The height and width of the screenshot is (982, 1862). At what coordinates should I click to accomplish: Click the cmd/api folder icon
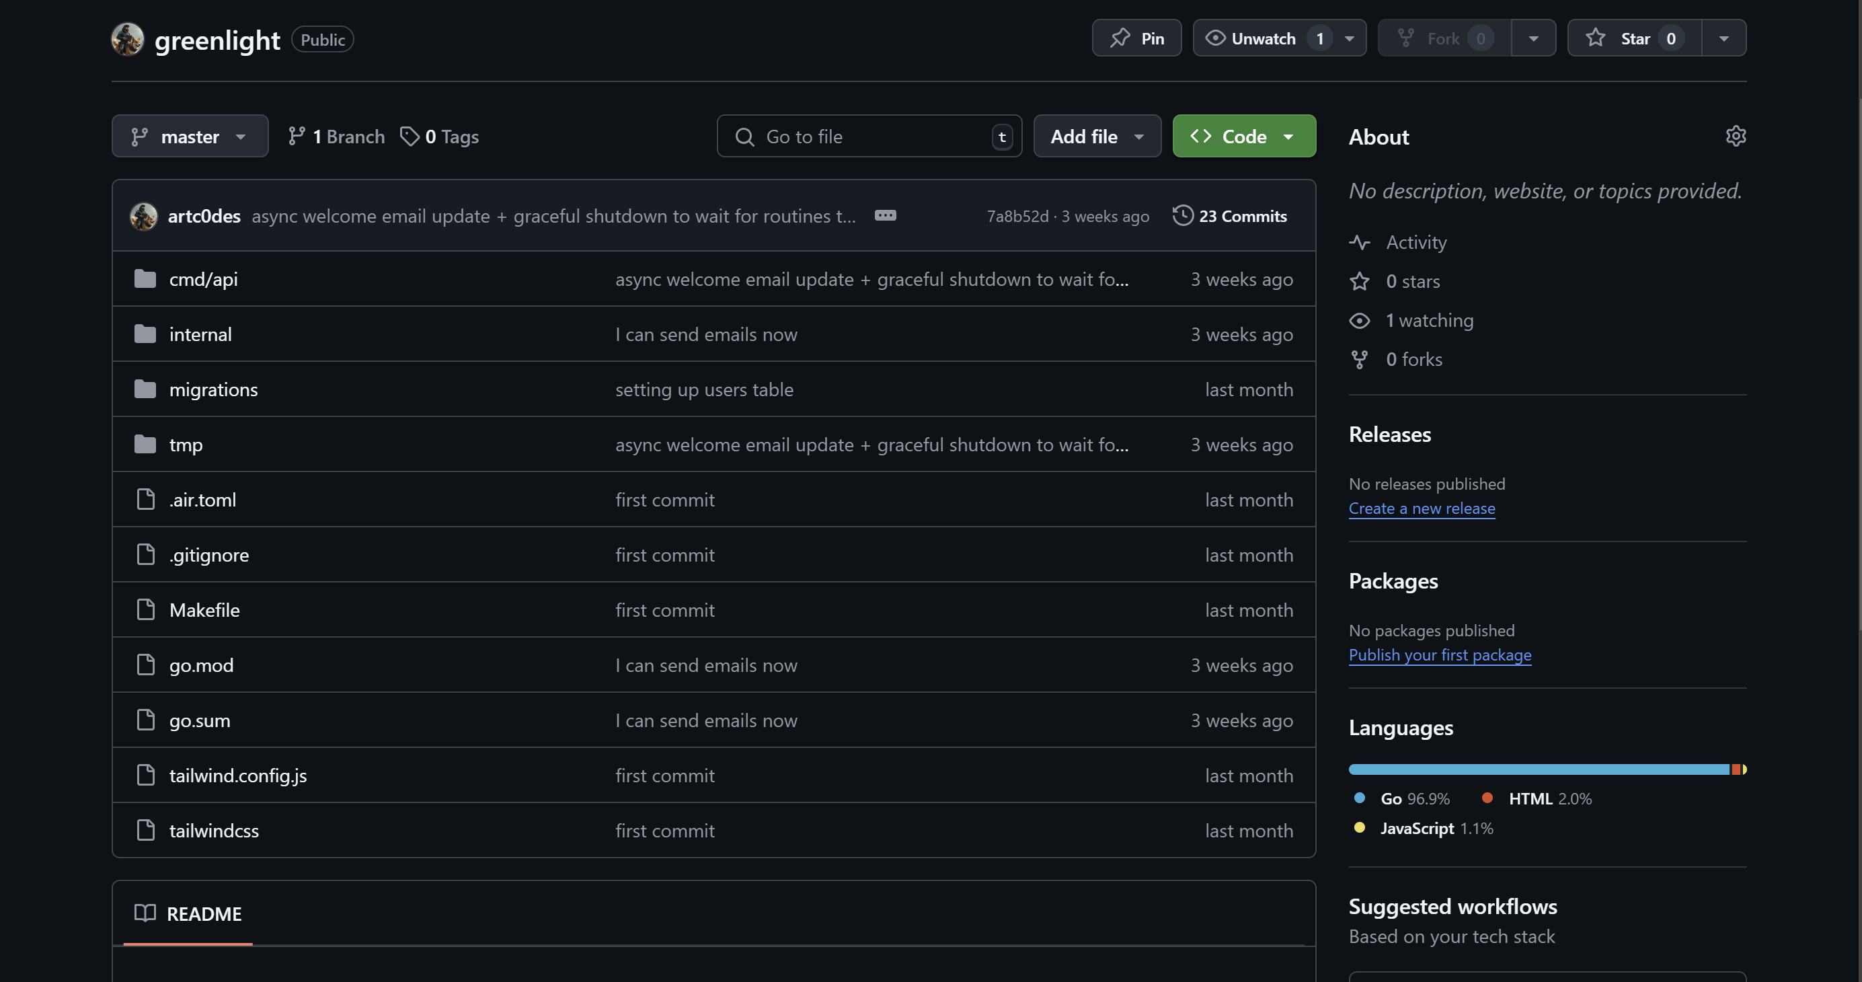coord(145,279)
